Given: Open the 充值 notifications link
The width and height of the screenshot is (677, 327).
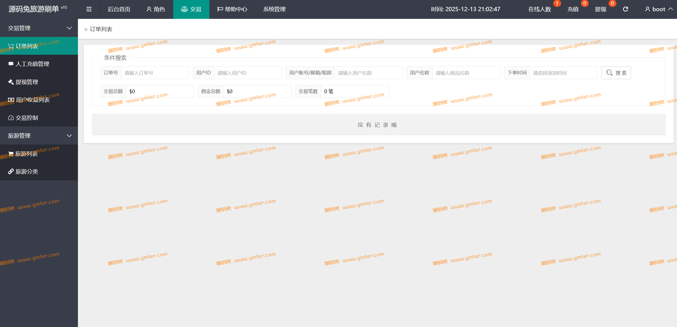Looking at the screenshot, I should tap(573, 9).
